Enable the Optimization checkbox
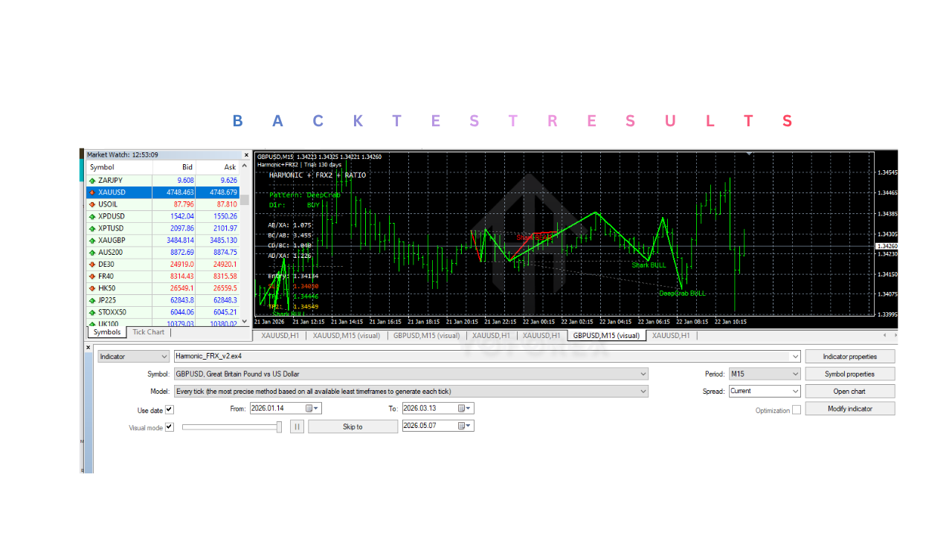Image resolution: width=952 pixels, height=535 pixels. (797, 409)
